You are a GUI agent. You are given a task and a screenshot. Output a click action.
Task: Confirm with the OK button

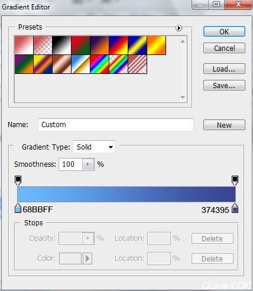[x=224, y=31]
